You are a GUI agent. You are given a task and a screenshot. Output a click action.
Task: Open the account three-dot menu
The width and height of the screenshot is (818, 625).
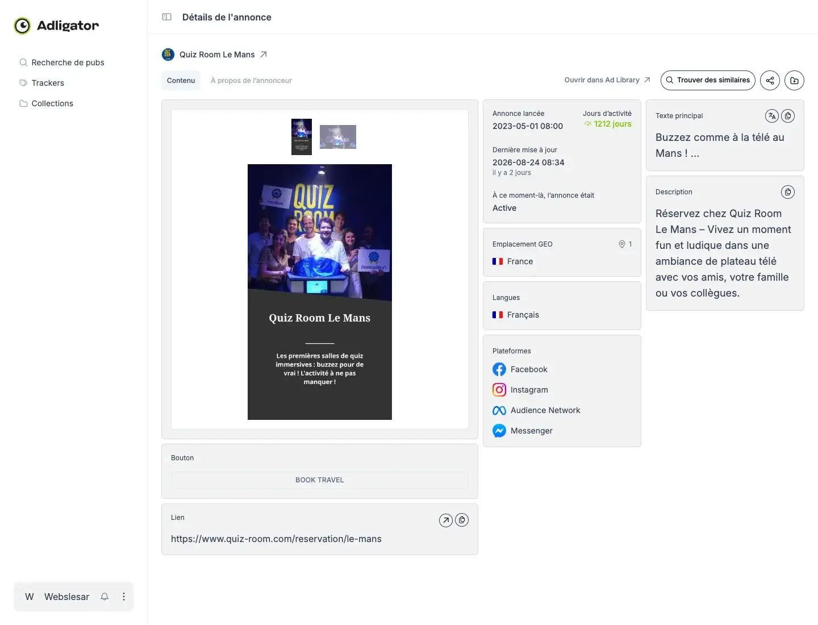(124, 597)
